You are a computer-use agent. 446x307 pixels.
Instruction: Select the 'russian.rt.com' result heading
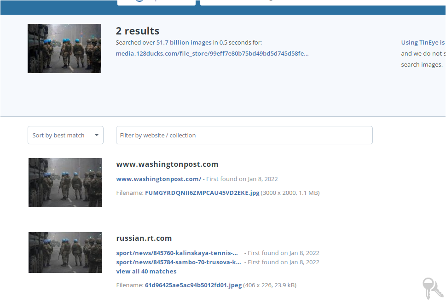[144, 238]
